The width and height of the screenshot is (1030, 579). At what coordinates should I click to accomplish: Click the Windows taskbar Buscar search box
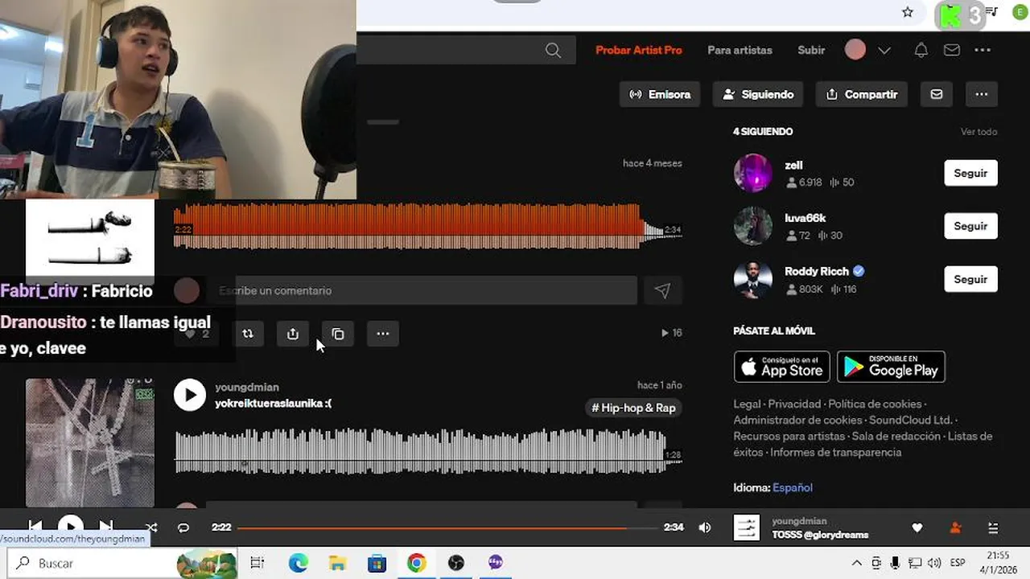pos(122,563)
